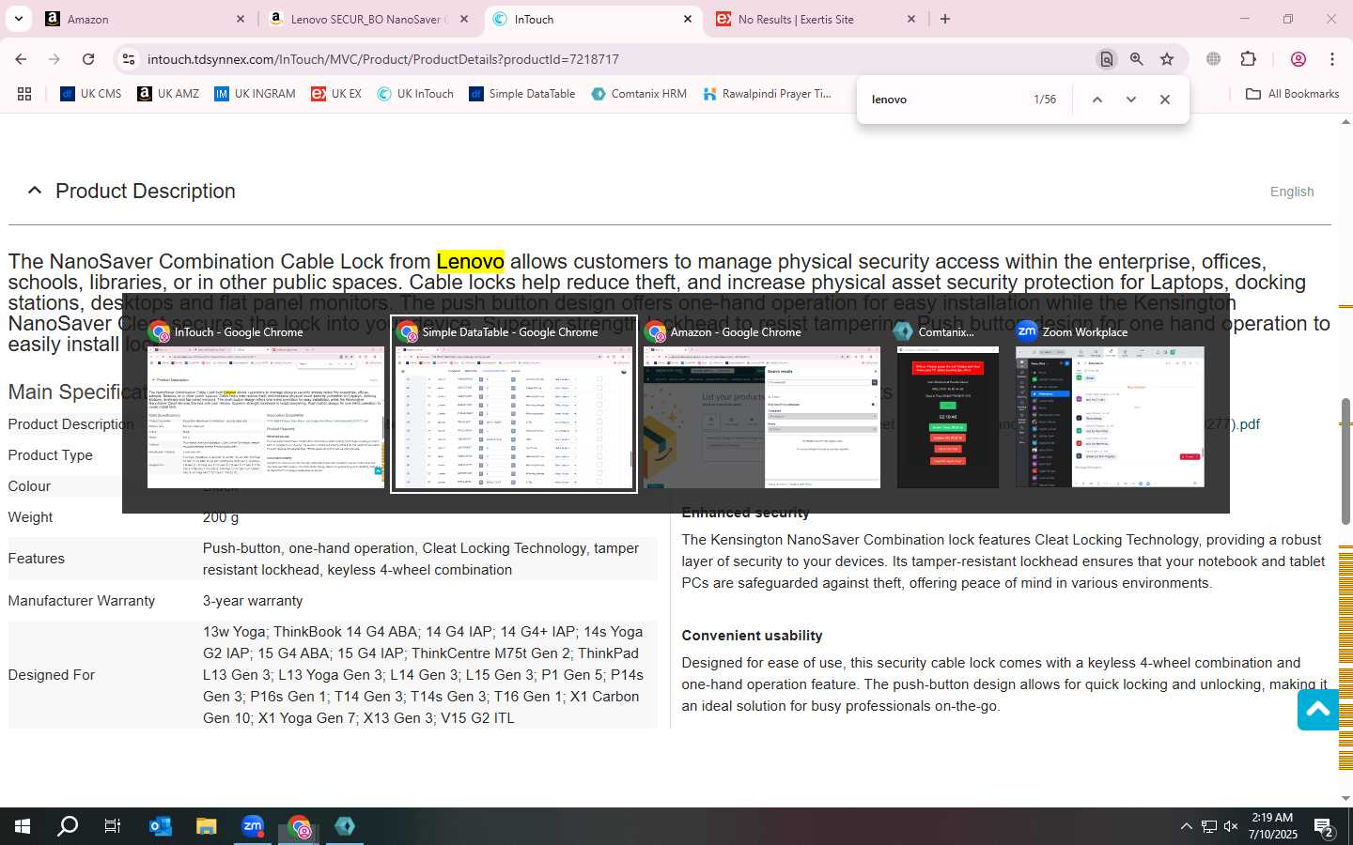Click the find-in-page icon in address bar
The image size is (1353, 845).
pos(1107,59)
